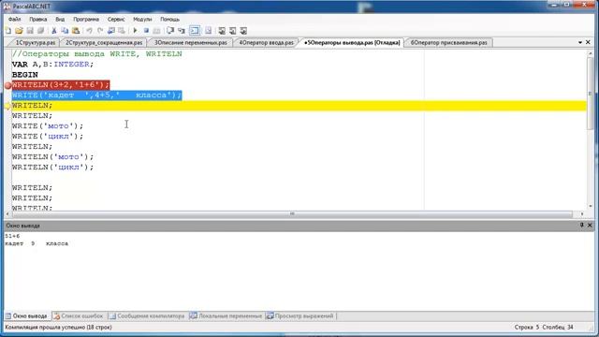
Task: Click the toolbar icon right of output-window toggle
Action: 208,31
